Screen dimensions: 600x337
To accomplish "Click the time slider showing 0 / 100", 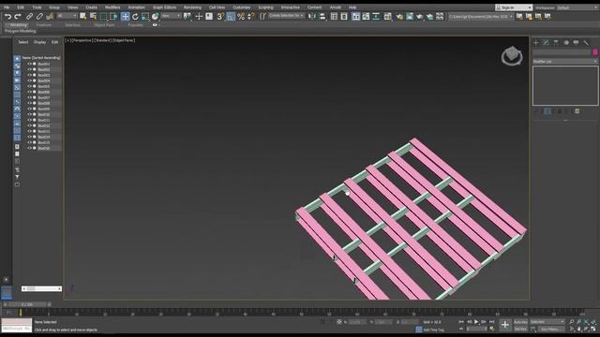I will [x=27, y=304].
